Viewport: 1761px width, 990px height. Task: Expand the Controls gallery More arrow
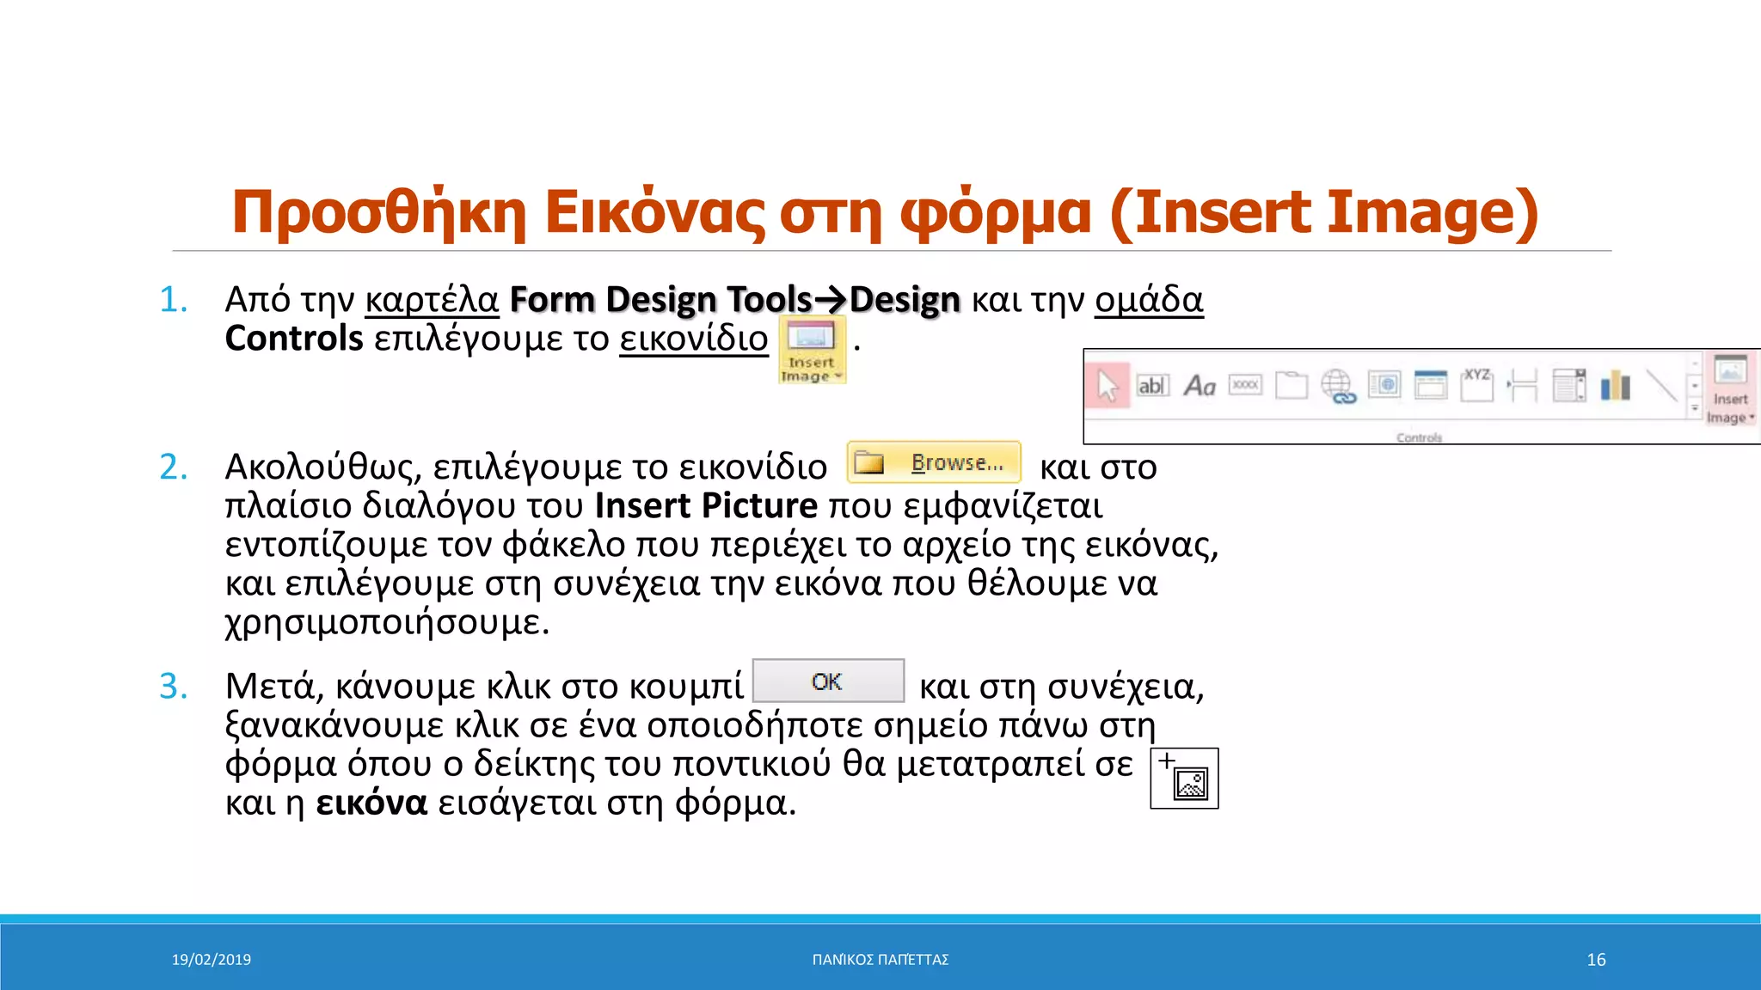pyautogui.click(x=1695, y=408)
